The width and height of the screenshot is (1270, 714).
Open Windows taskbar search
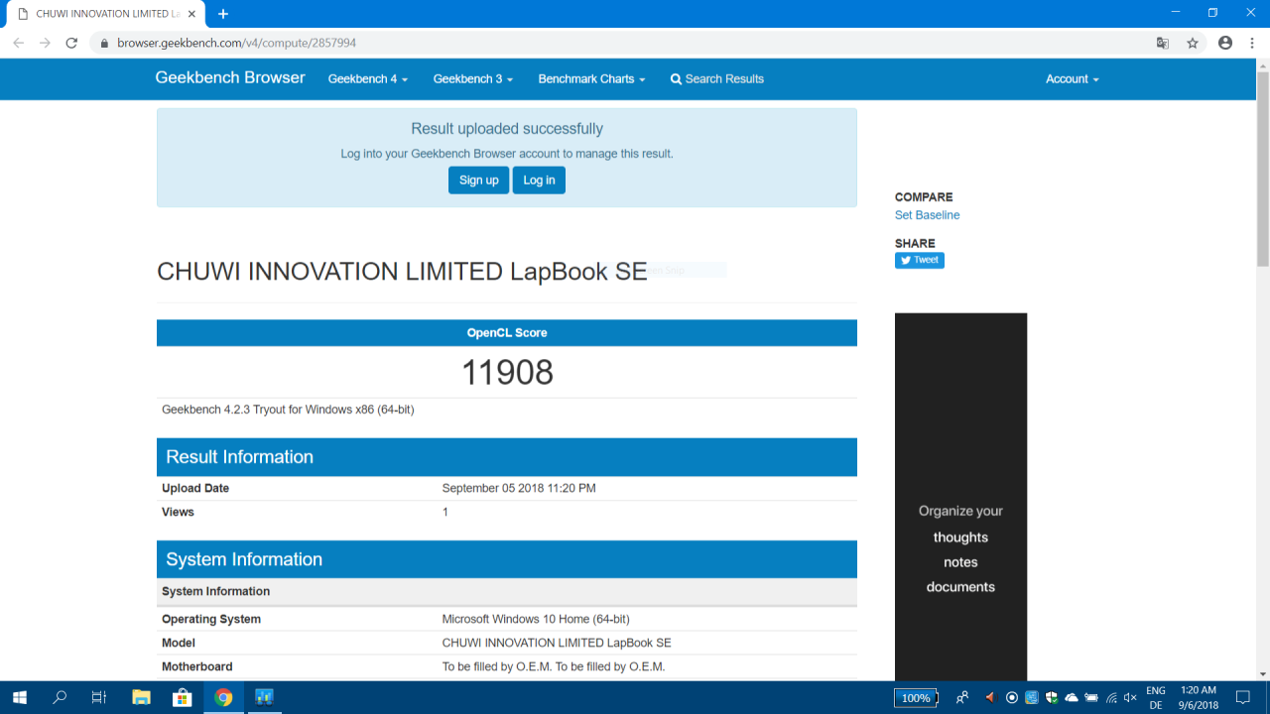click(x=60, y=697)
